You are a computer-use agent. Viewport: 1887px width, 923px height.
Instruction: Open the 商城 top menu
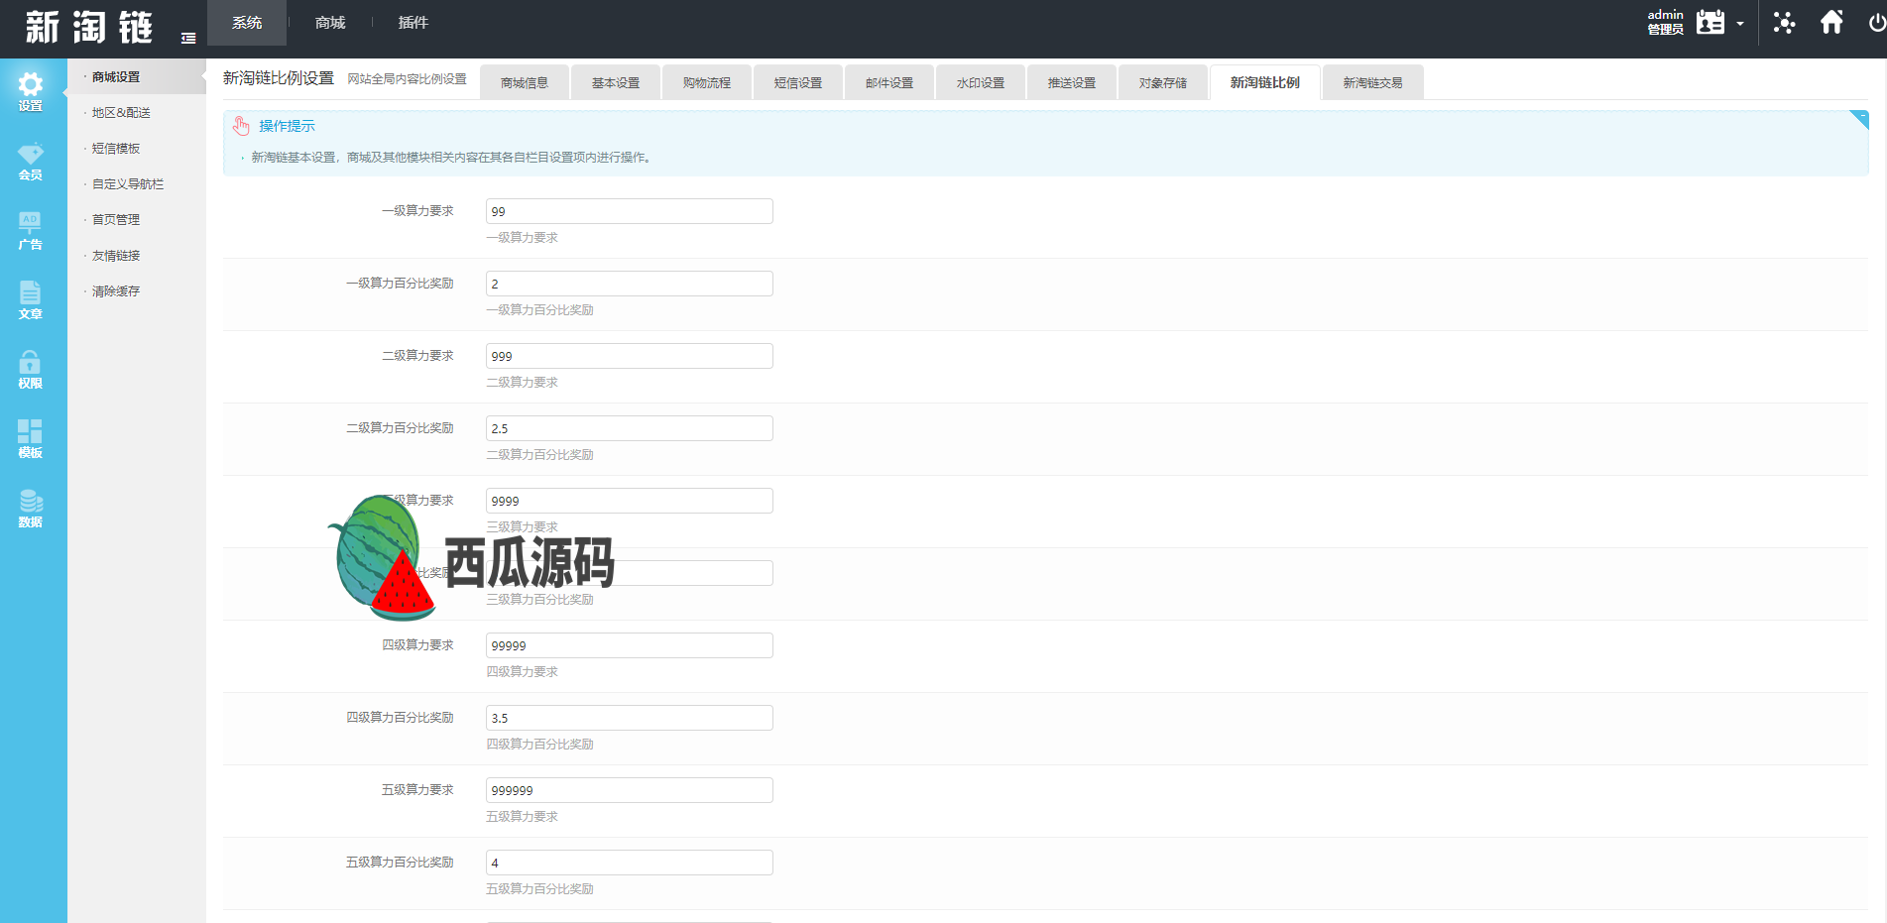330,23
